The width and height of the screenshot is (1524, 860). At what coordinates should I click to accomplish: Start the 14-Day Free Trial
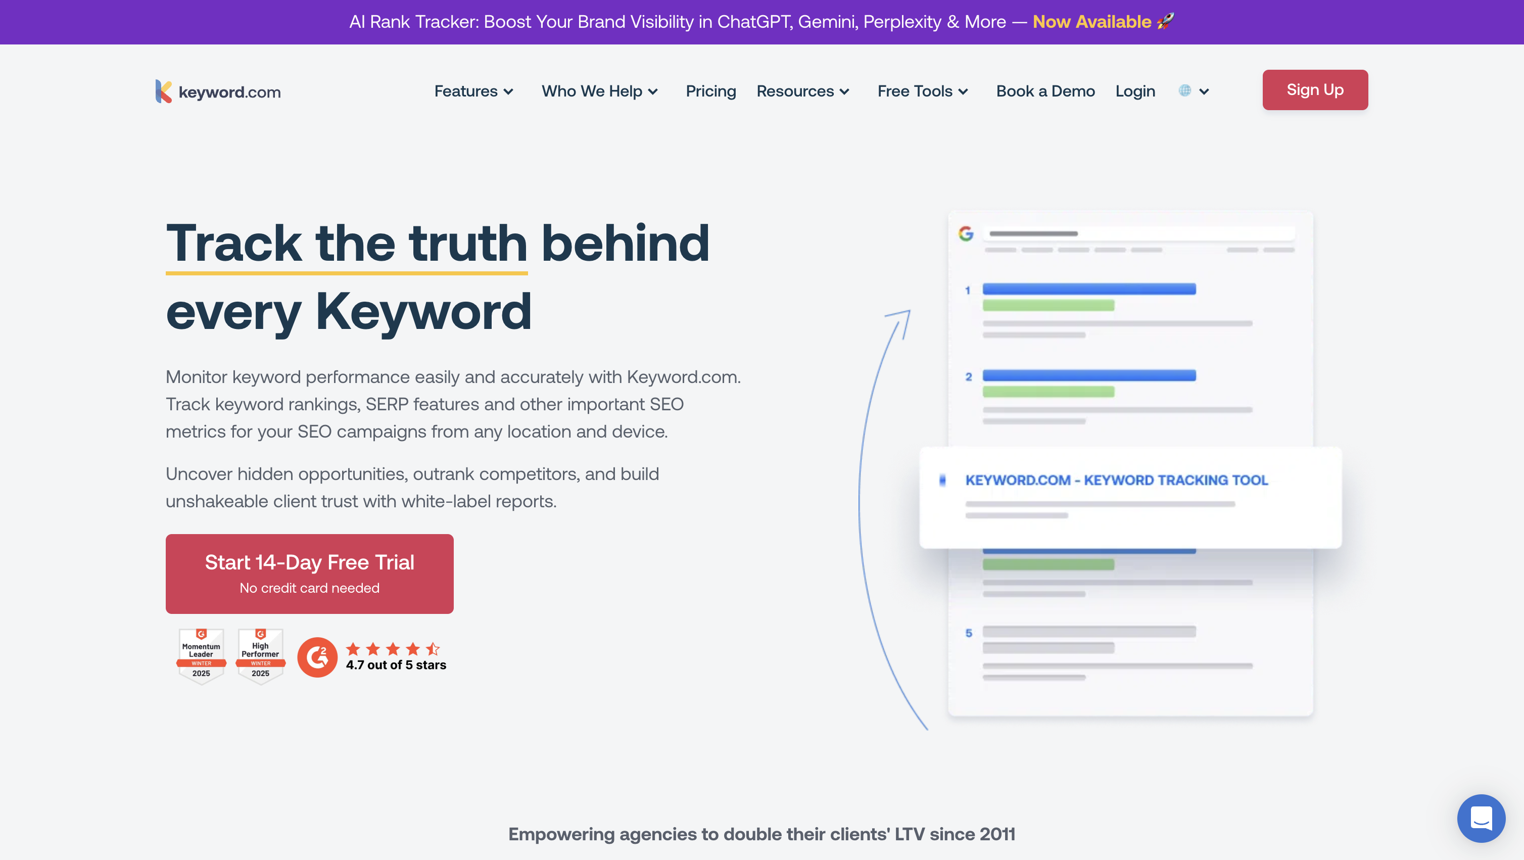[x=309, y=573]
